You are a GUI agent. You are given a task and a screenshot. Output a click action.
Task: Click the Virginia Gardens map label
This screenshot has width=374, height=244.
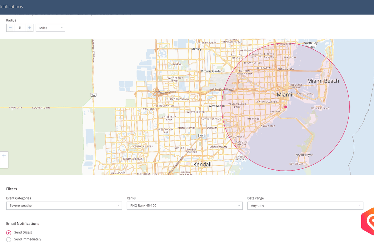point(212,71)
